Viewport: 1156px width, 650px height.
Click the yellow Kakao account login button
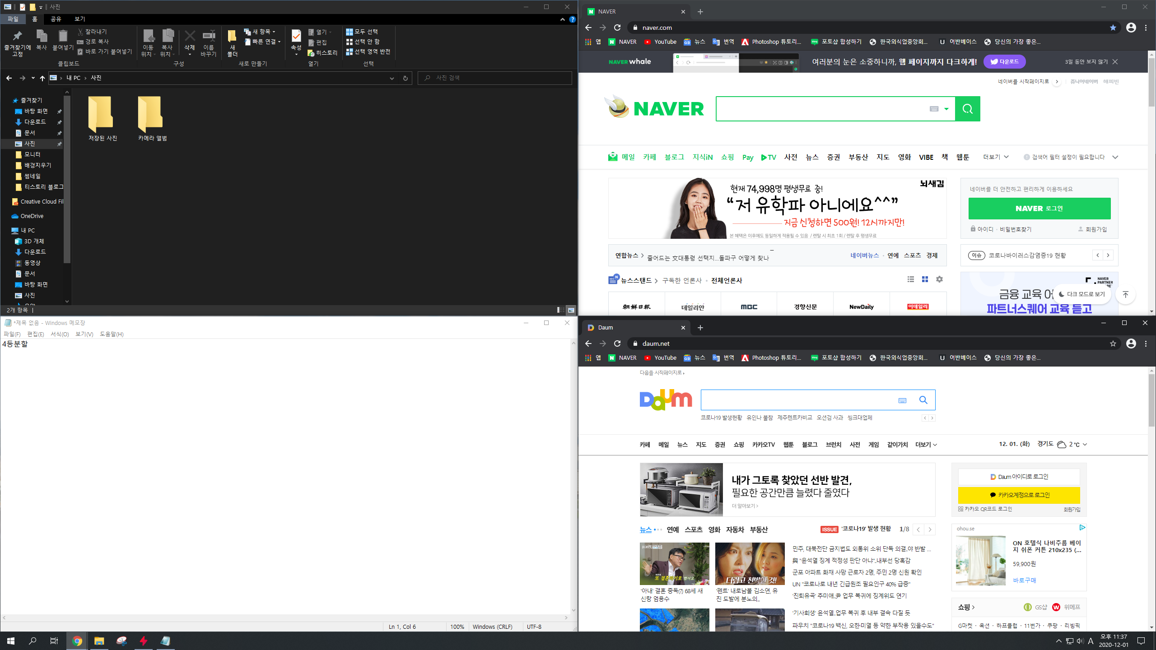(x=1019, y=495)
